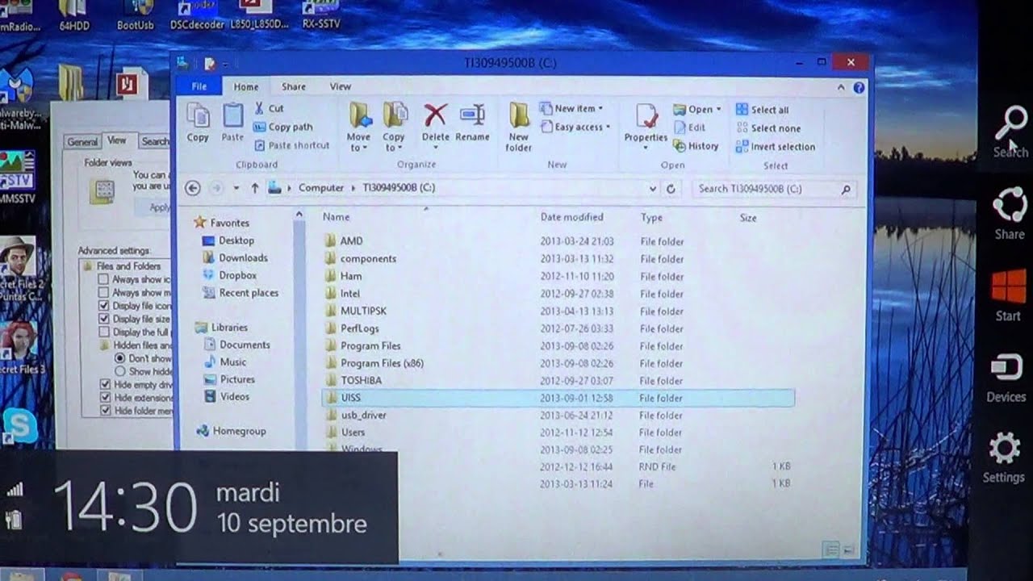Screen dimensions: 1033x581
Task: Open the Settings charm
Action: pos(1004,458)
